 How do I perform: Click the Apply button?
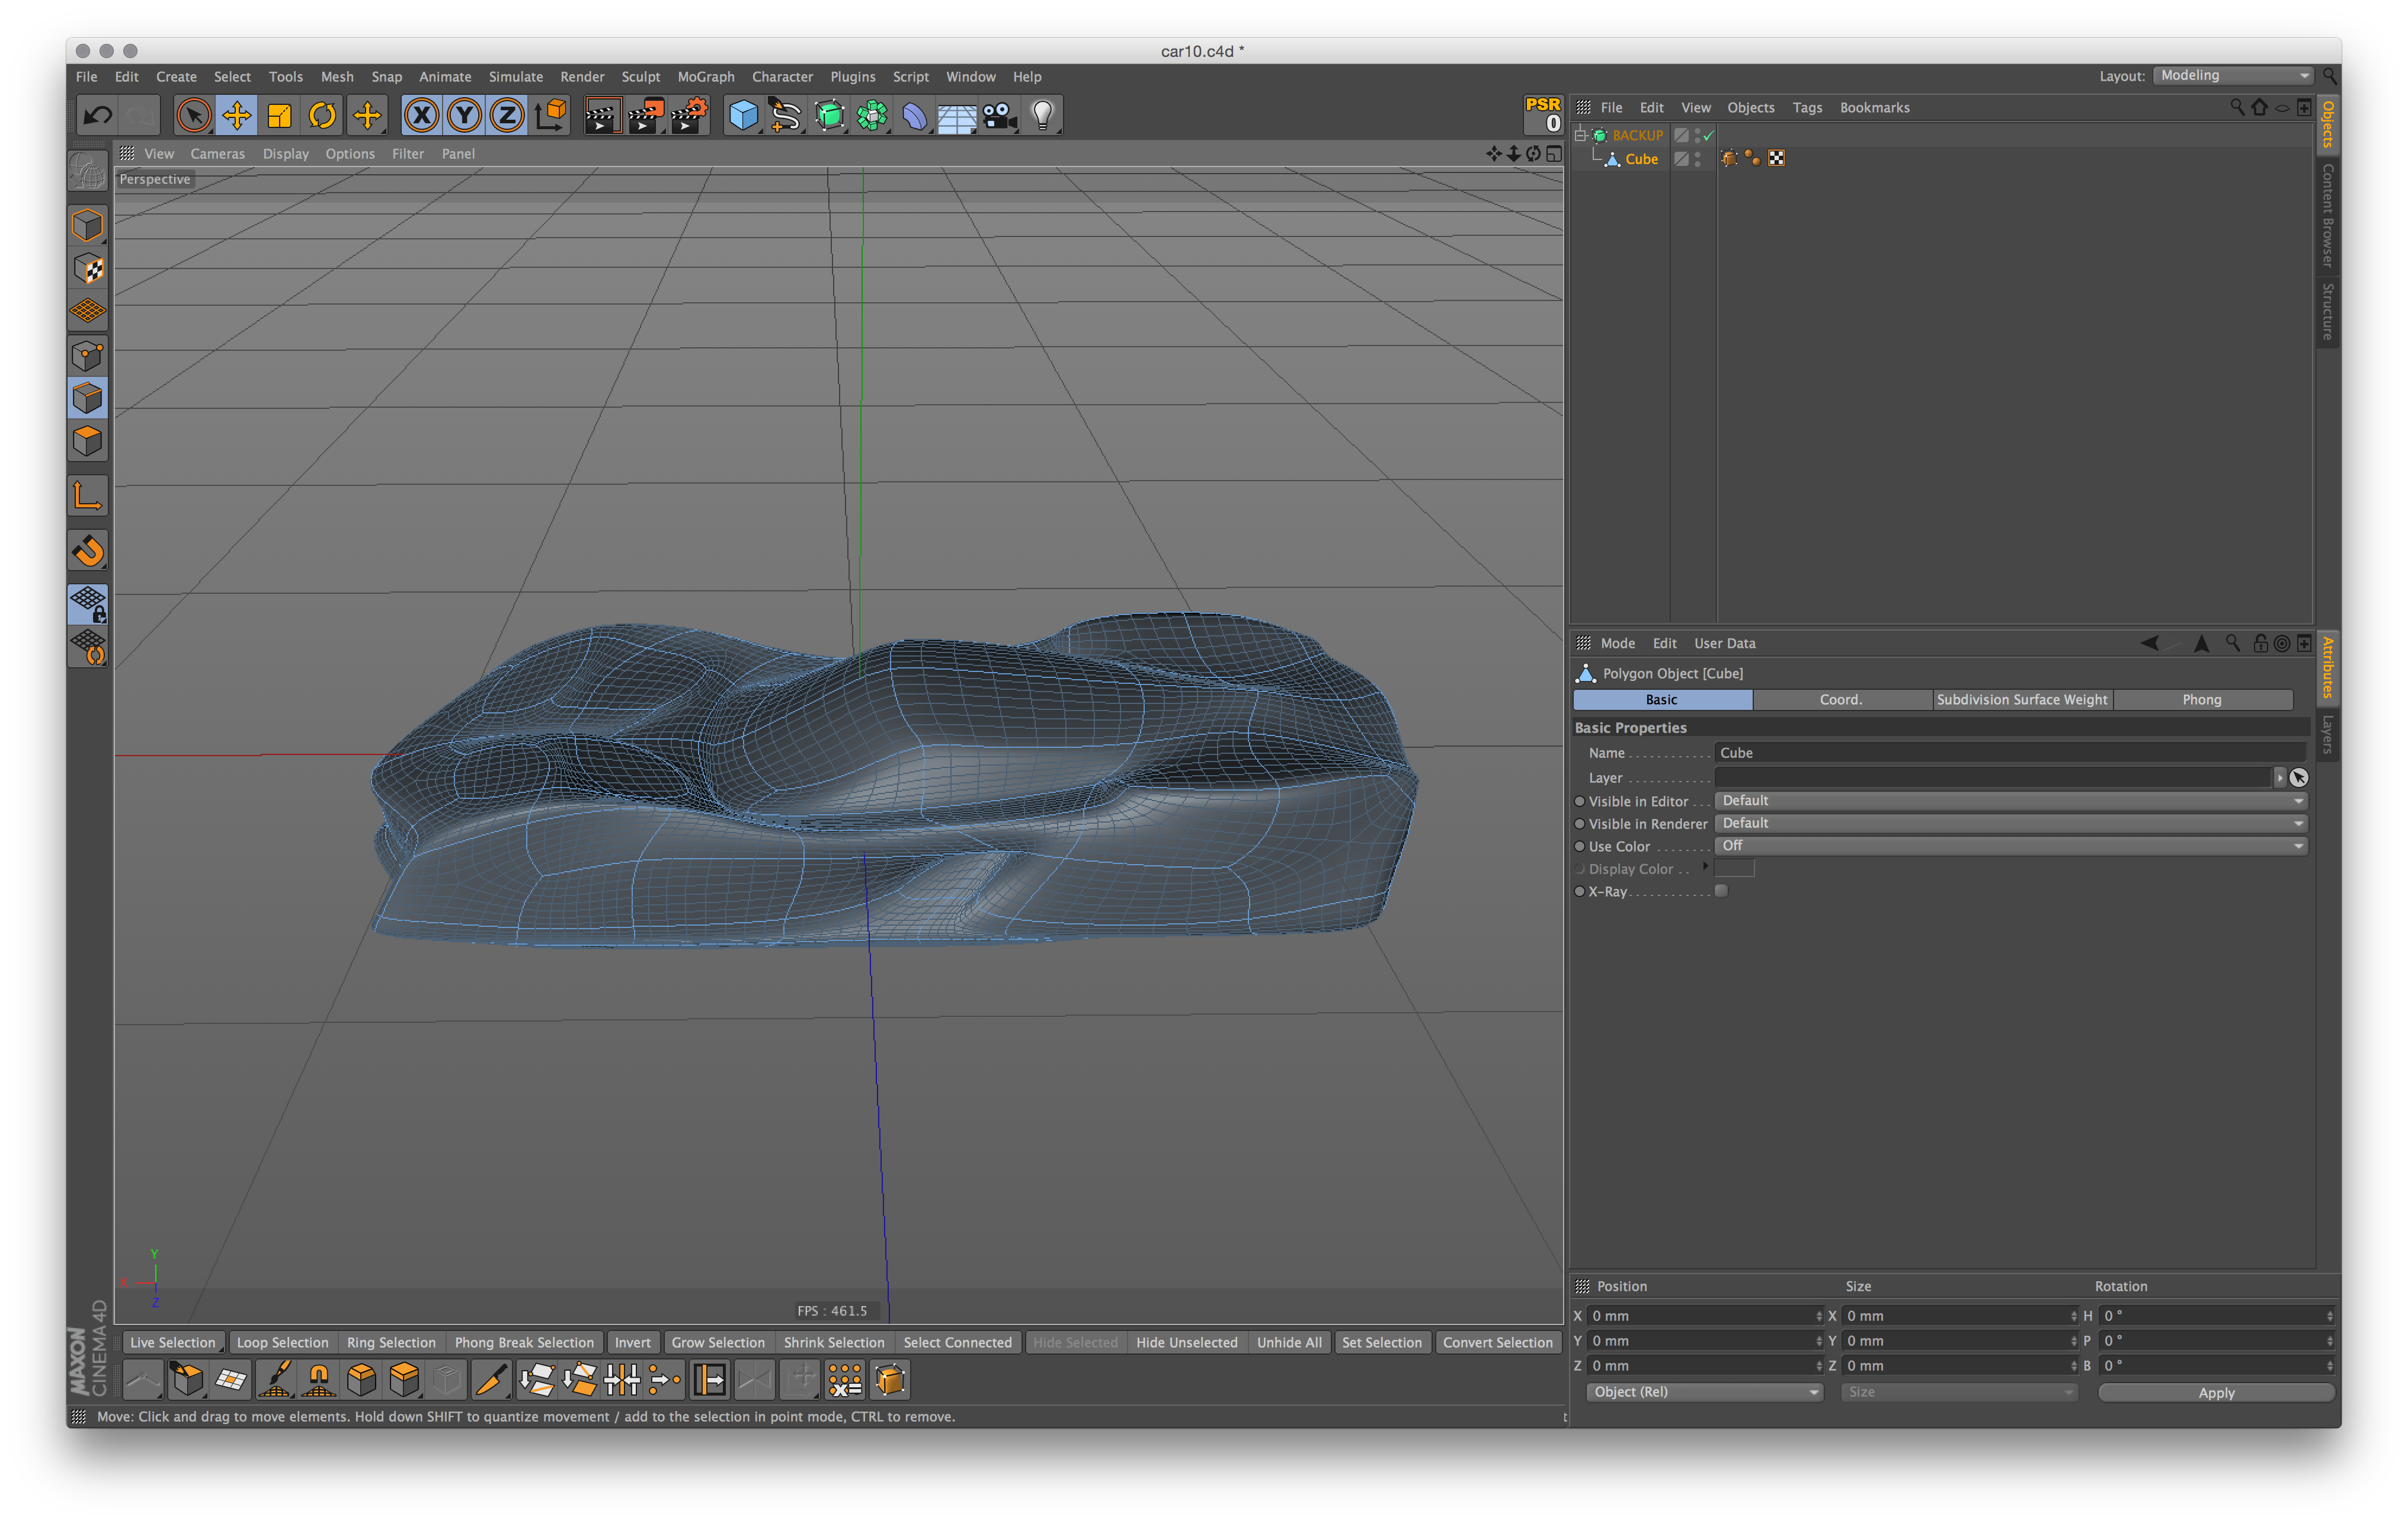pos(2216,1393)
